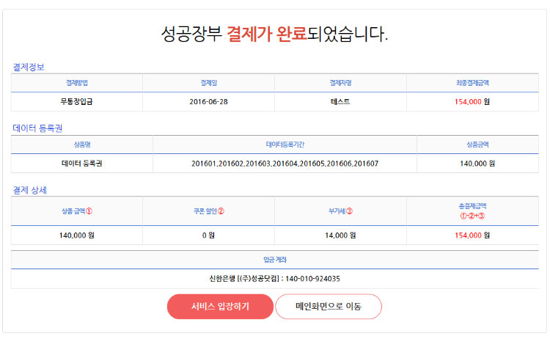Select the 신한은행 account number text
The width and height of the screenshot is (550, 347).
[275, 279]
